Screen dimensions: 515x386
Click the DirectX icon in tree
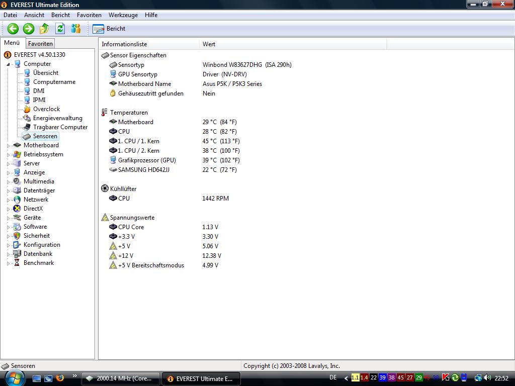click(x=17, y=209)
